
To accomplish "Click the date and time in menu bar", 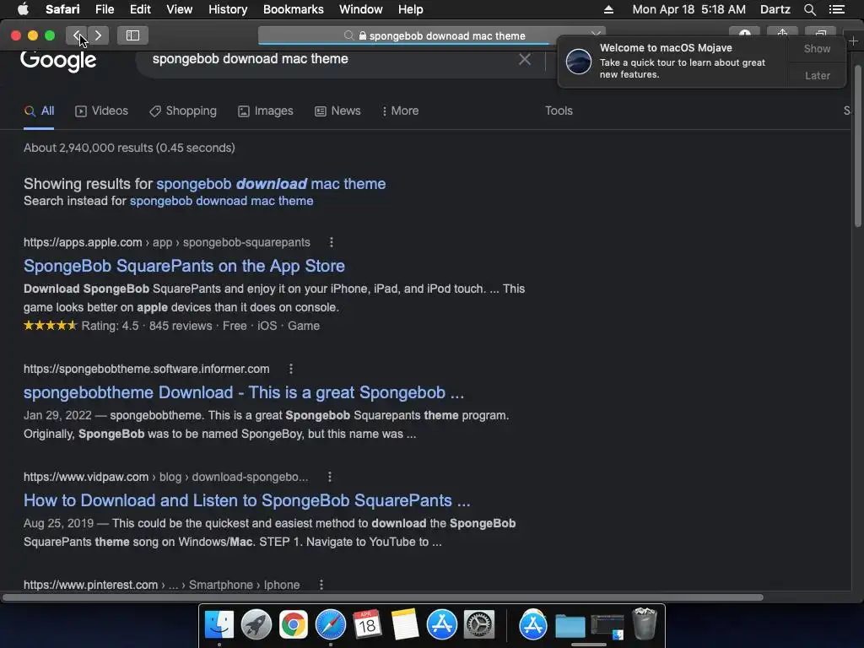I will pyautogui.click(x=688, y=9).
